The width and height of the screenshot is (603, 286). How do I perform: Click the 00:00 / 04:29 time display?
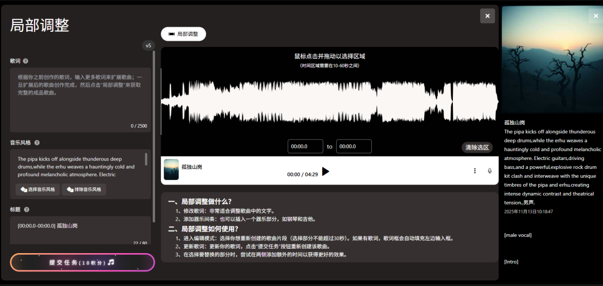pos(302,174)
